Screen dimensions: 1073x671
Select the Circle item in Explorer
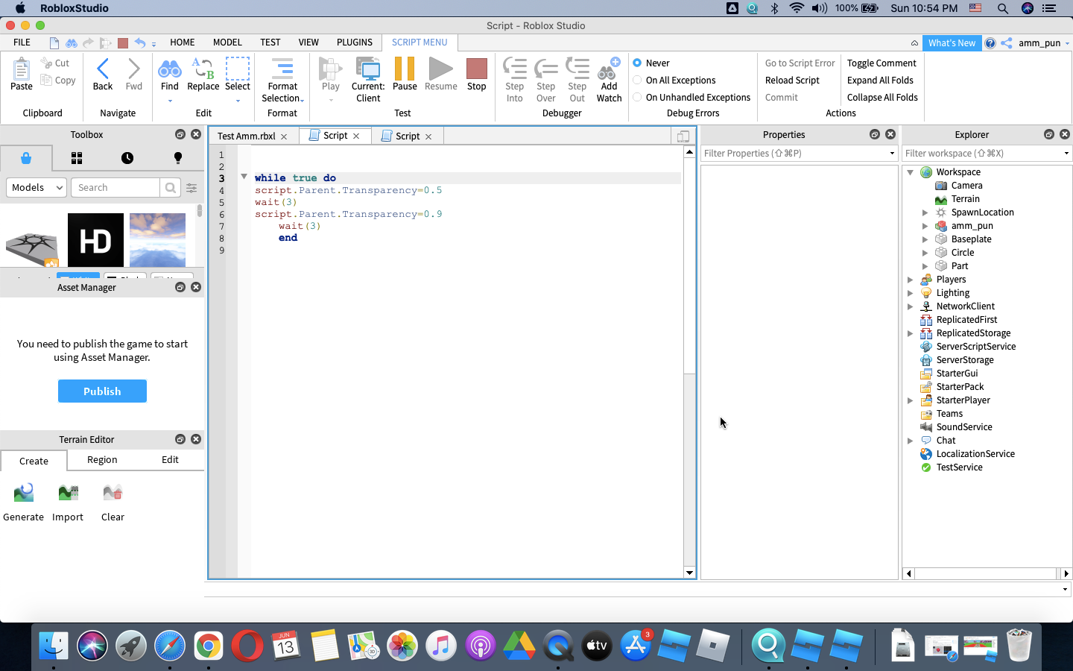coord(963,253)
